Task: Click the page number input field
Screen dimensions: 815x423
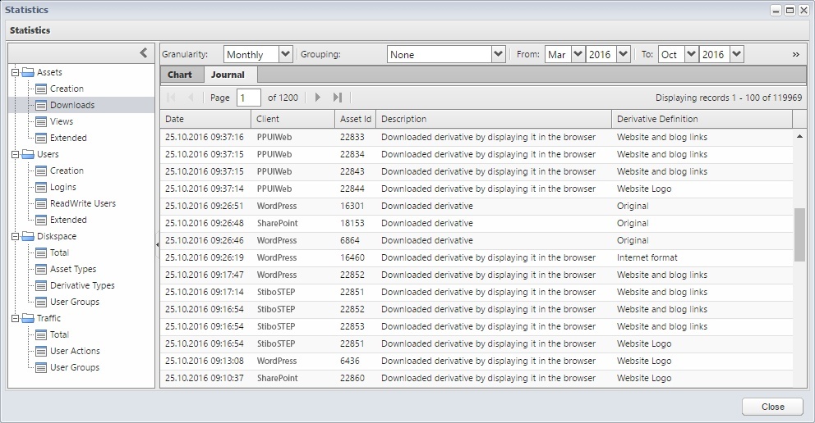Action: tap(248, 98)
